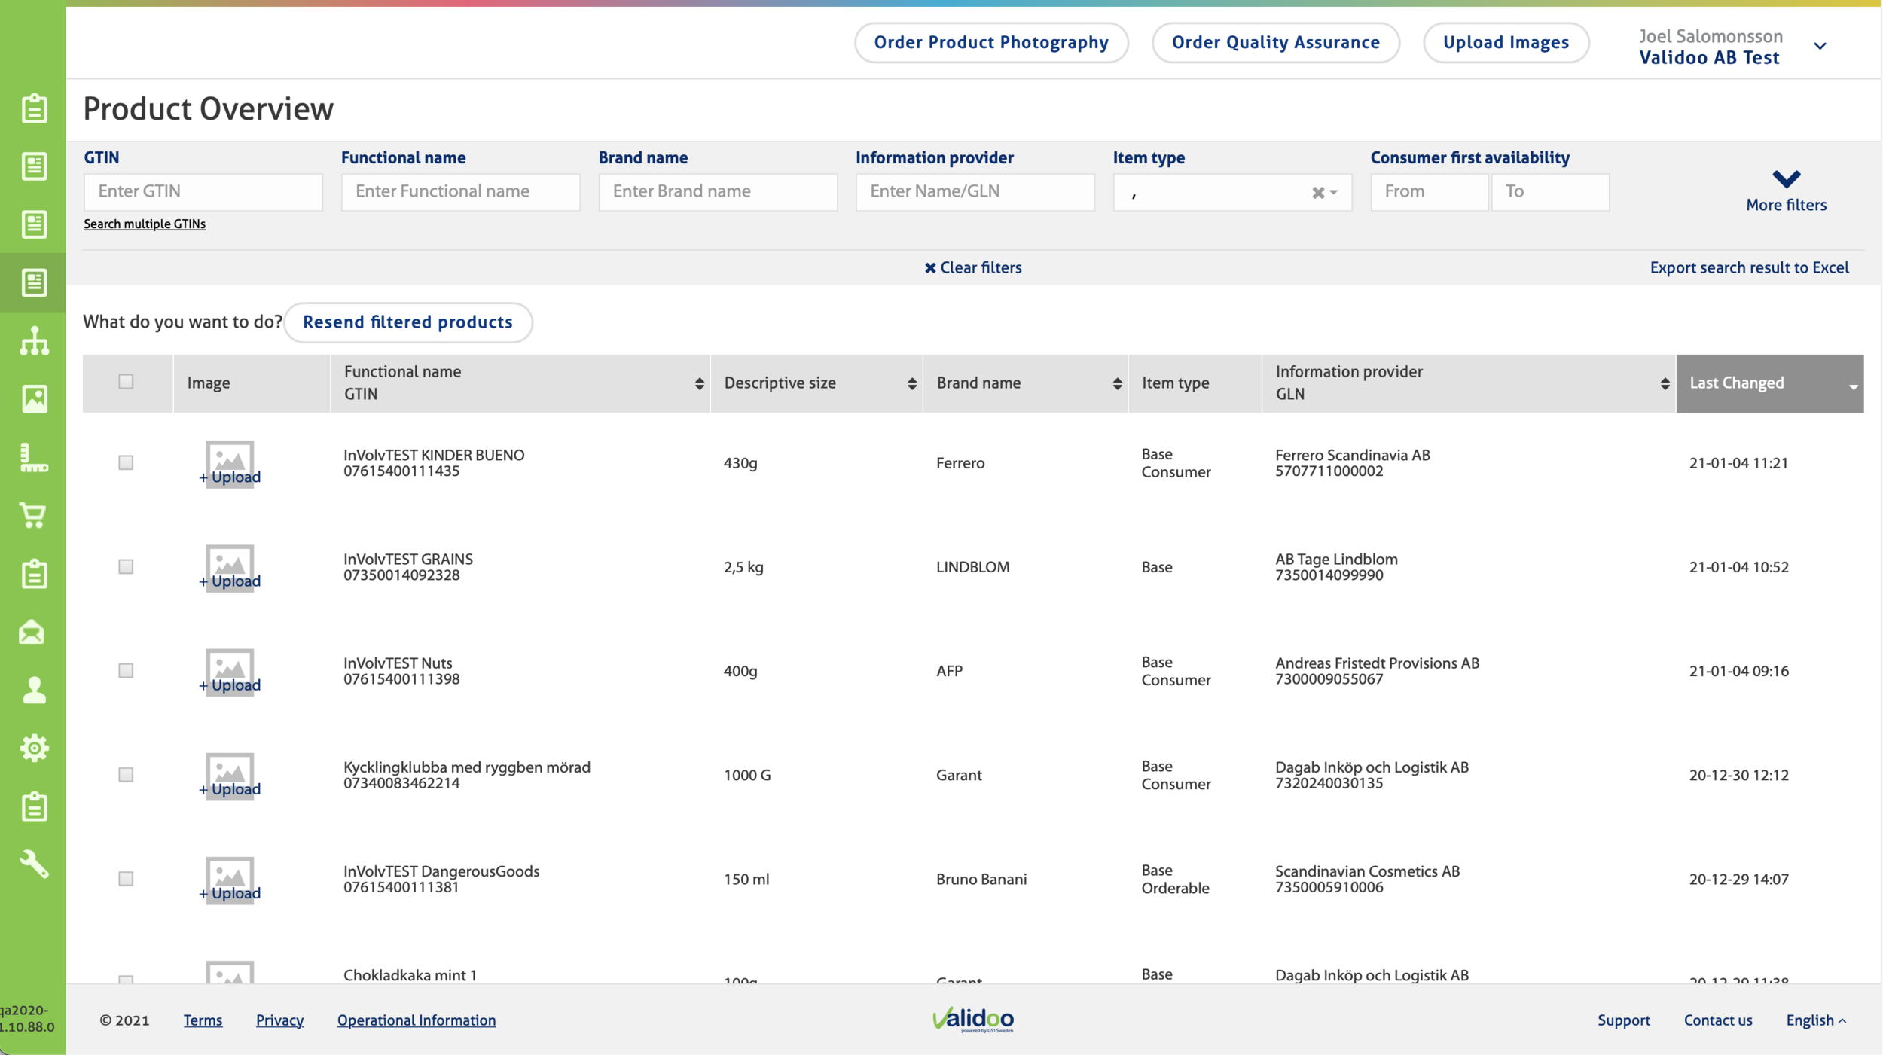Open the settings gear sidebar icon
The width and height of the screenshot is (1883, 1055).
34,748
